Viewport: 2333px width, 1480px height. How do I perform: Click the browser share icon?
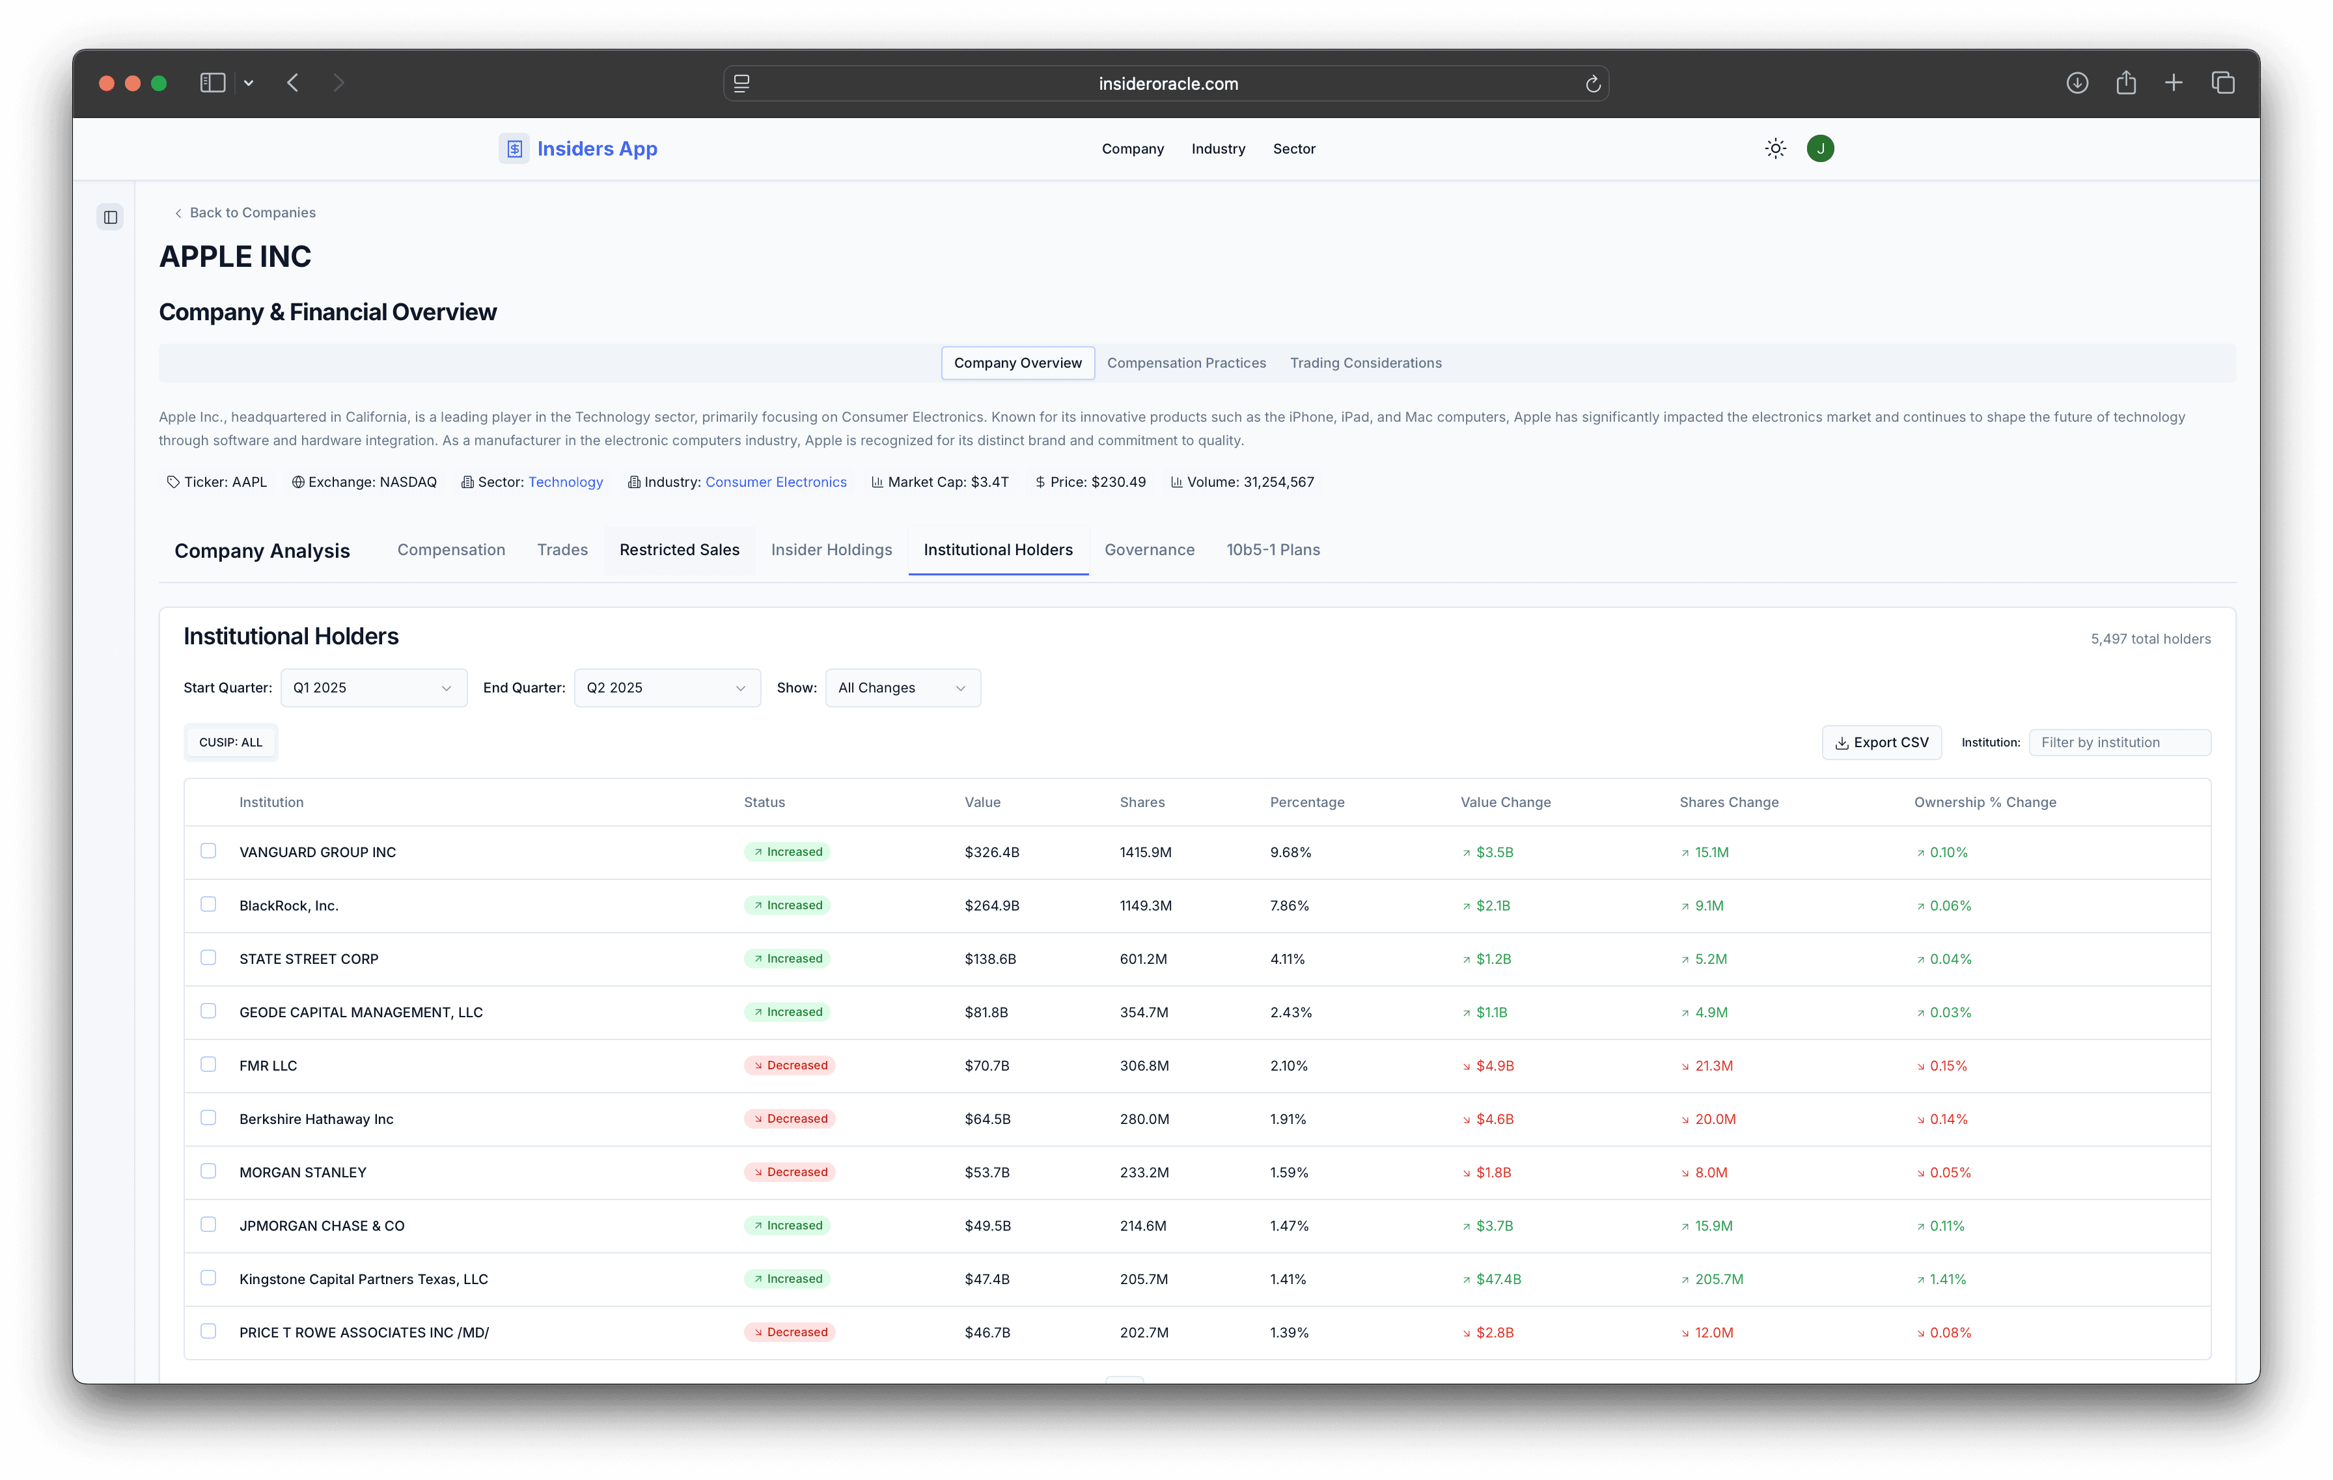pos(2125,83)
